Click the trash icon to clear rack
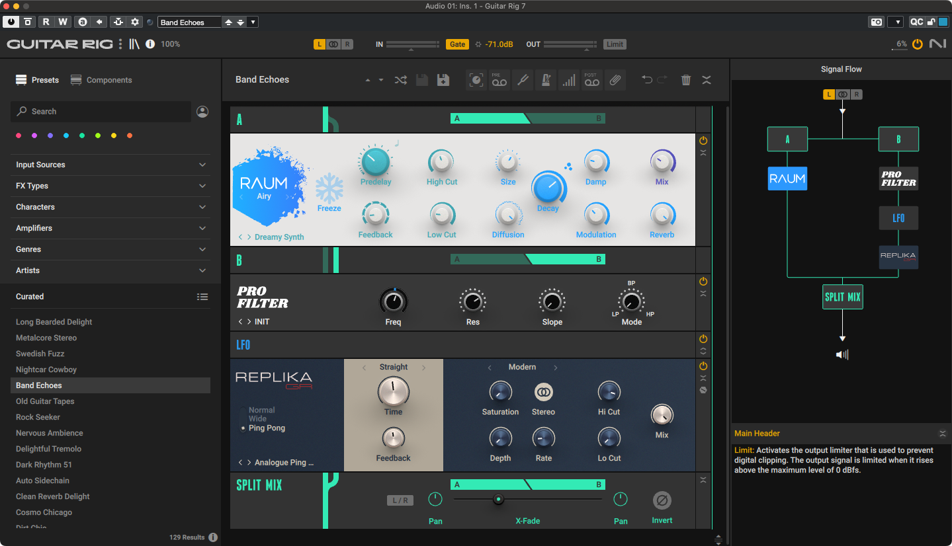The image size is (952, 546). tap(686, 80)
